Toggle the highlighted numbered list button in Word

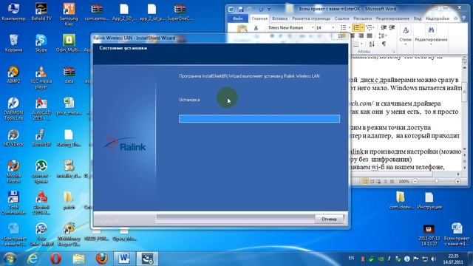click(356, 28)
